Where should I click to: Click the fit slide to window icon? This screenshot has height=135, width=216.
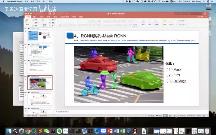204,116
